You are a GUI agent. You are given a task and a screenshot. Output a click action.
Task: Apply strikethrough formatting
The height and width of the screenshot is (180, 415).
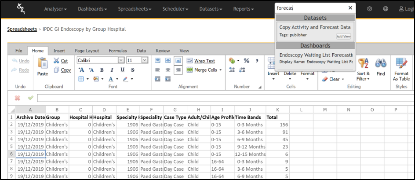(133, 70)
